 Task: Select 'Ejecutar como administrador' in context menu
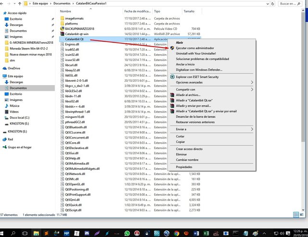195,48
